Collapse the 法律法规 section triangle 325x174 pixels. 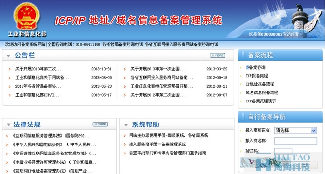pyautogui.click(x=9, y=125)
